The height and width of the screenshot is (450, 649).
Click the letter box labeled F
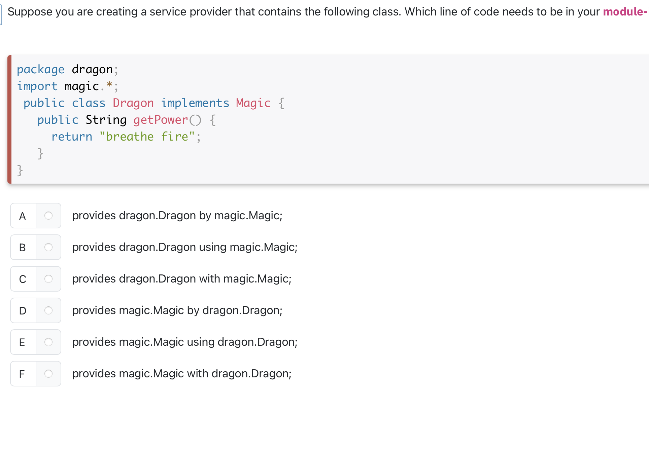[x=22, y=373]
